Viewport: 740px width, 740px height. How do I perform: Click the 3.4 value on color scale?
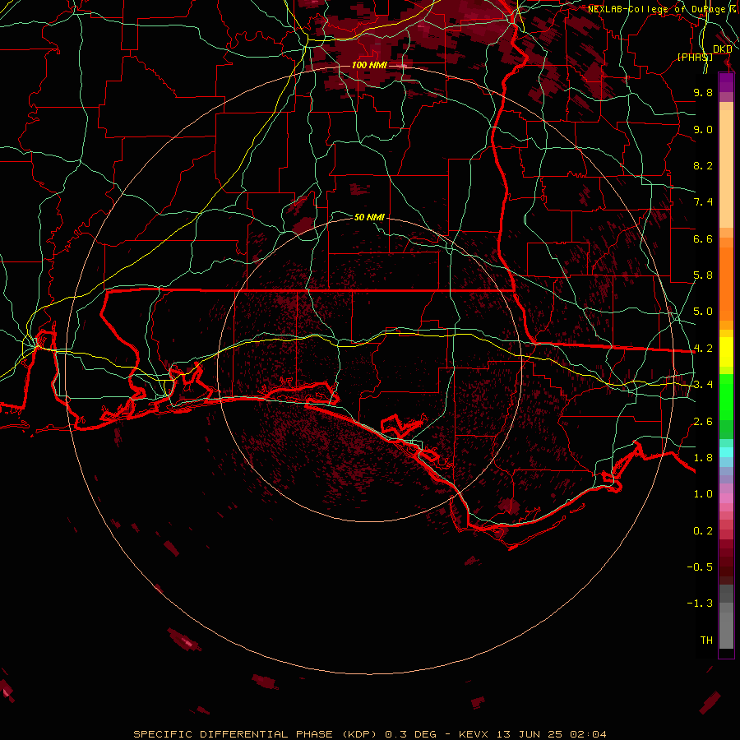[703, 385]
